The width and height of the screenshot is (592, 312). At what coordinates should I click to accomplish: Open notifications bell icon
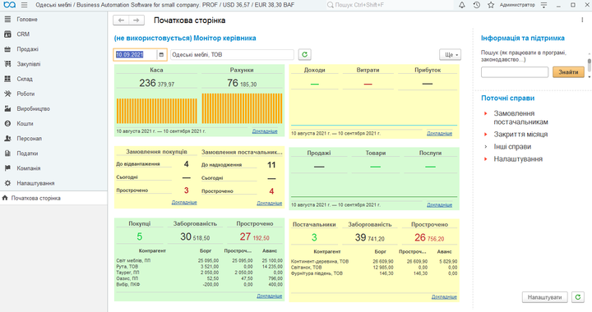pos(462,5)
